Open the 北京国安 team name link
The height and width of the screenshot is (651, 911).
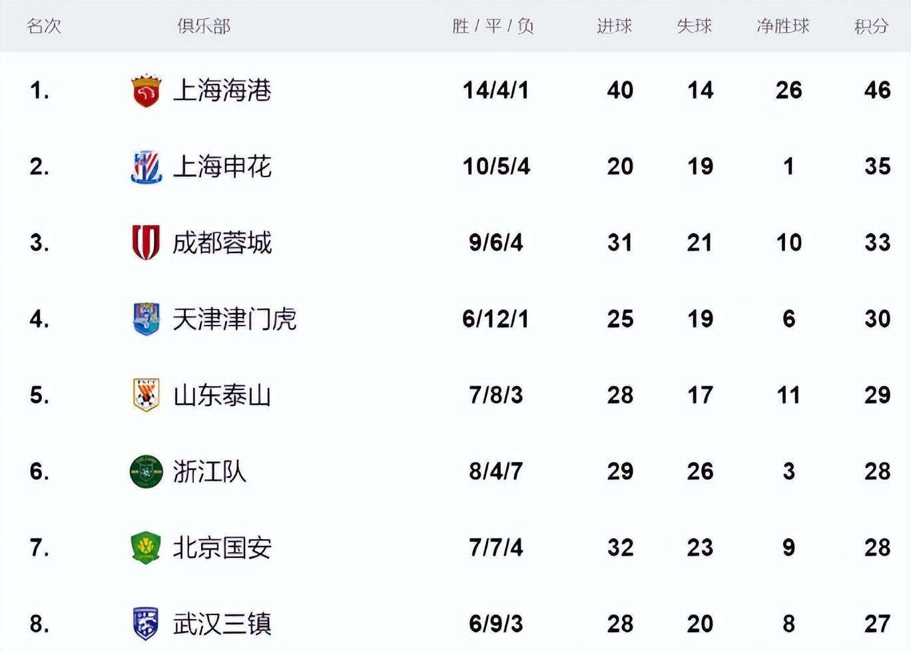[x=222, y=548]
